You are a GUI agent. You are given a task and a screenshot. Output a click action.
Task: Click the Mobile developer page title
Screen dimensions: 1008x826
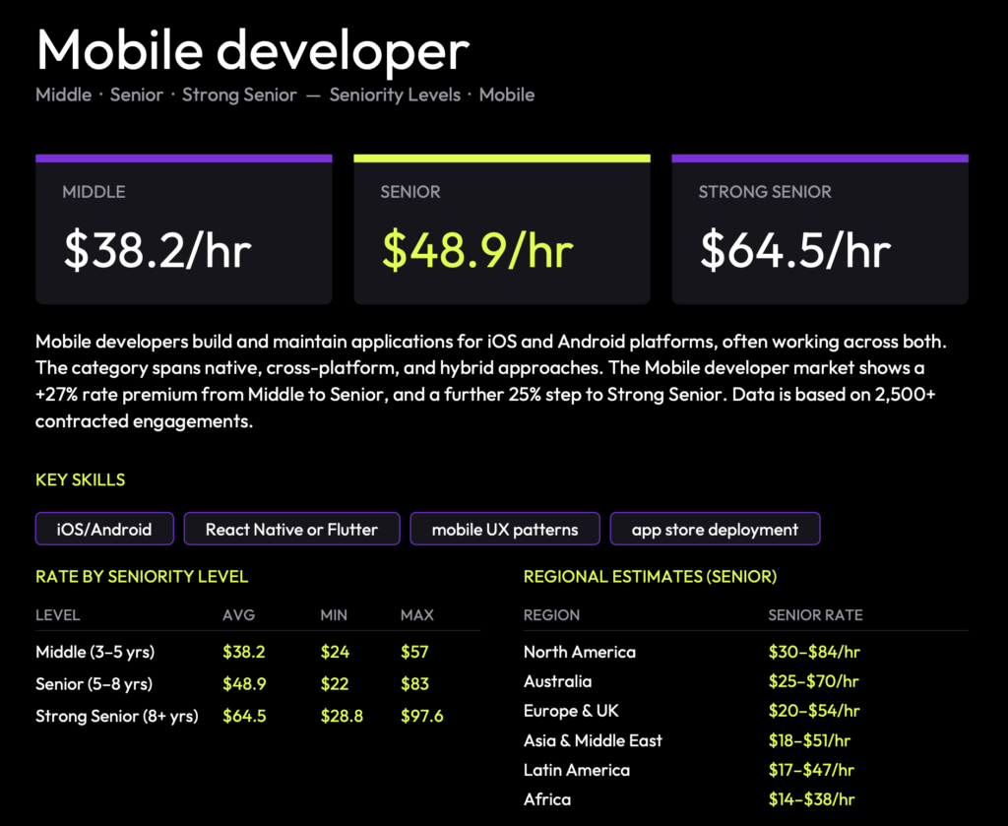click(253, 51)
